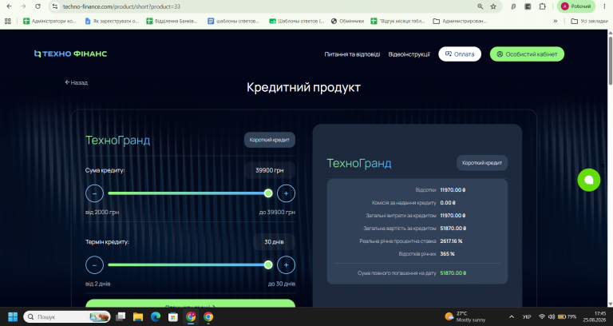613x326 pixels.
Task: Open the green chat bubble widget
Action: click(x=589, y=180)
